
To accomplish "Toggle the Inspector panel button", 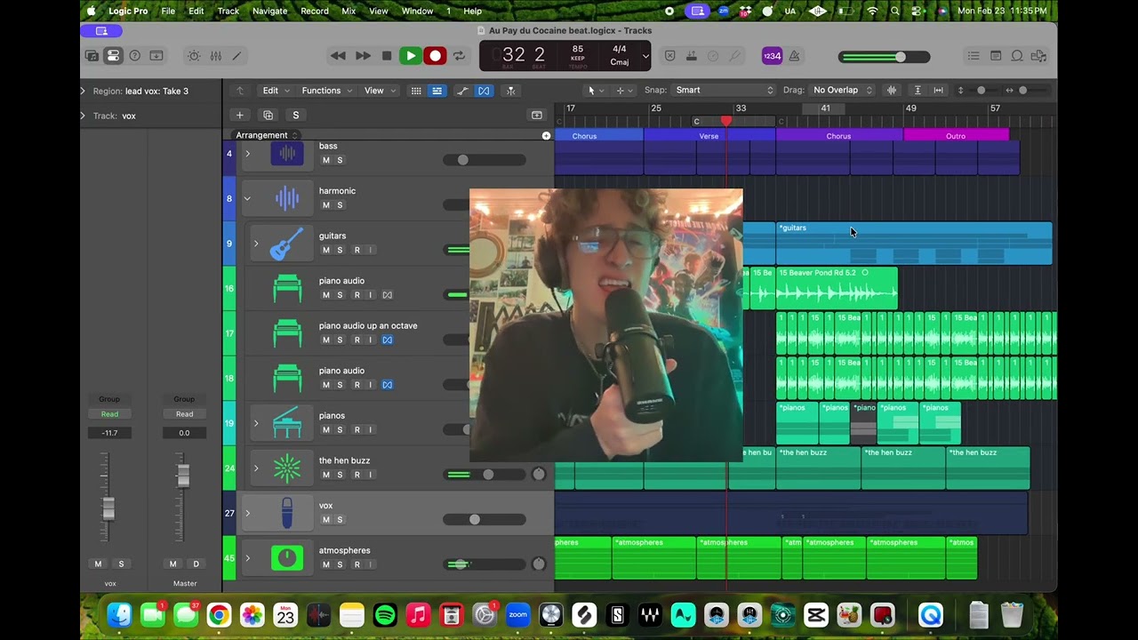I will click(x=113, y=56).
